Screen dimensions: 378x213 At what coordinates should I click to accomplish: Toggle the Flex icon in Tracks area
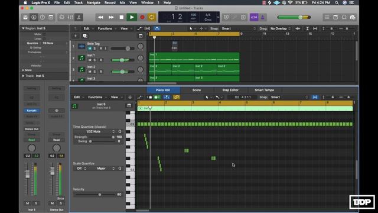[147, 28]
